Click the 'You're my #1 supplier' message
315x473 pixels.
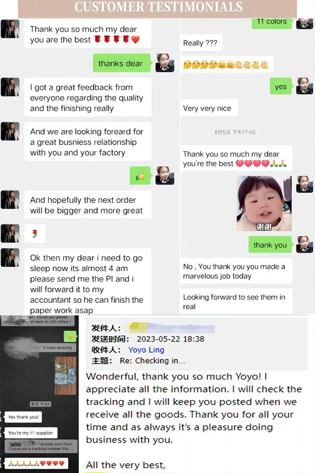tap(31, 433)
